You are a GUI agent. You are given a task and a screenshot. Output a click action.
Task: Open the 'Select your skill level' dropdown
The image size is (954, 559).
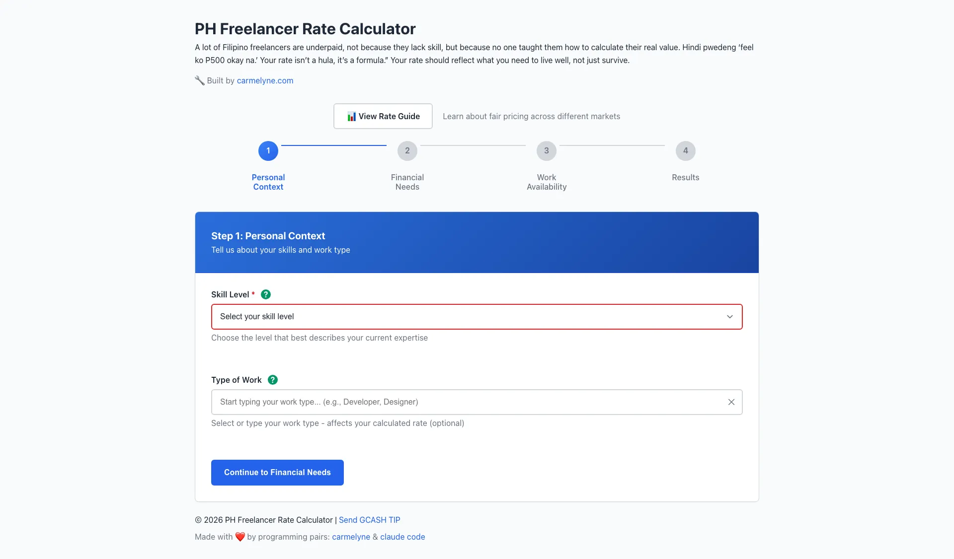click(x=477, y=317)
